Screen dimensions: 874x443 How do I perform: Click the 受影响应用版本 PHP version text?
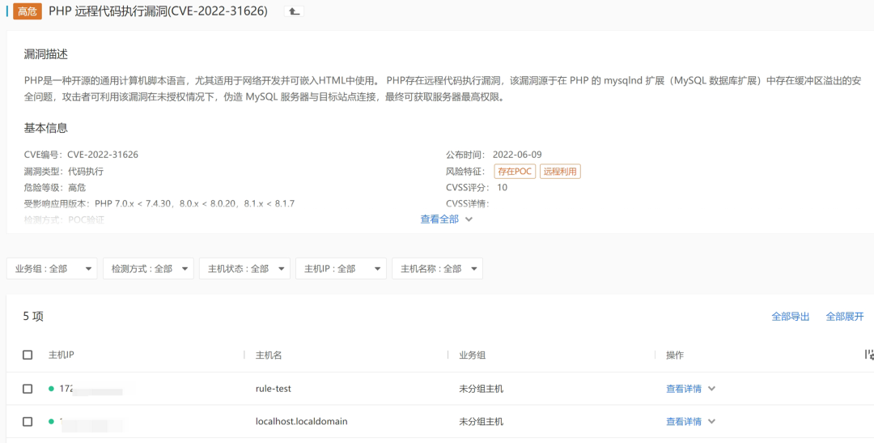(x=194, y=203)
